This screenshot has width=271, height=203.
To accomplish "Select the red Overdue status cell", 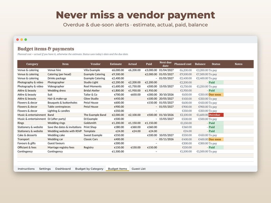I will click(x=216, y=115).
